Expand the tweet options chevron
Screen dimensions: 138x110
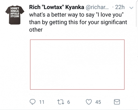pyautogui.click(x=131, y=8)
